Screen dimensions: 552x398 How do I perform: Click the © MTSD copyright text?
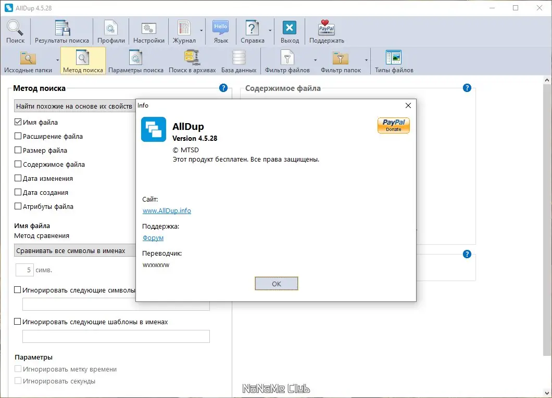click(186, 150)
